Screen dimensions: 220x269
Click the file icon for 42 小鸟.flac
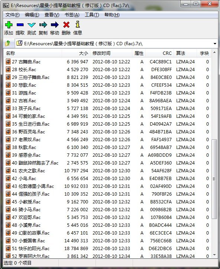[x=8, y=179]
